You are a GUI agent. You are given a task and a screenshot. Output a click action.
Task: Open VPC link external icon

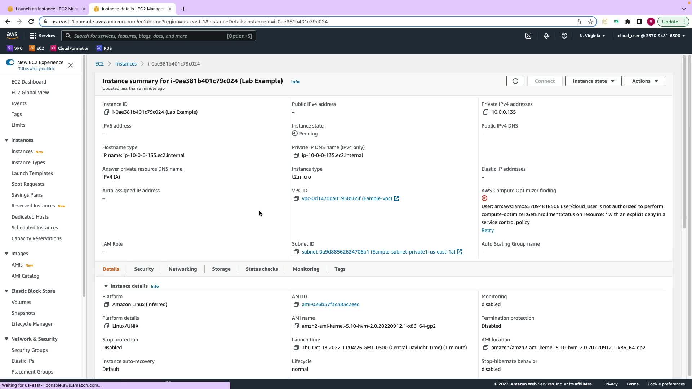click(x=396, y=198)
